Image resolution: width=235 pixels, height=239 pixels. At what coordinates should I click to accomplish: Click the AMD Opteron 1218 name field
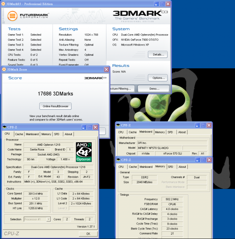coord(48,145)
